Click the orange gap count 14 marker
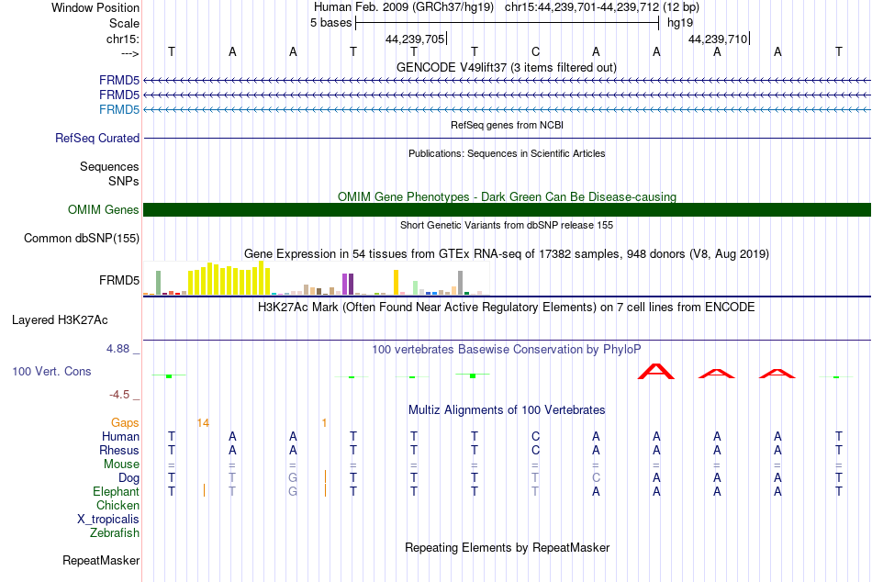This screenshot has width=872, height=582. tap(203, 423)
